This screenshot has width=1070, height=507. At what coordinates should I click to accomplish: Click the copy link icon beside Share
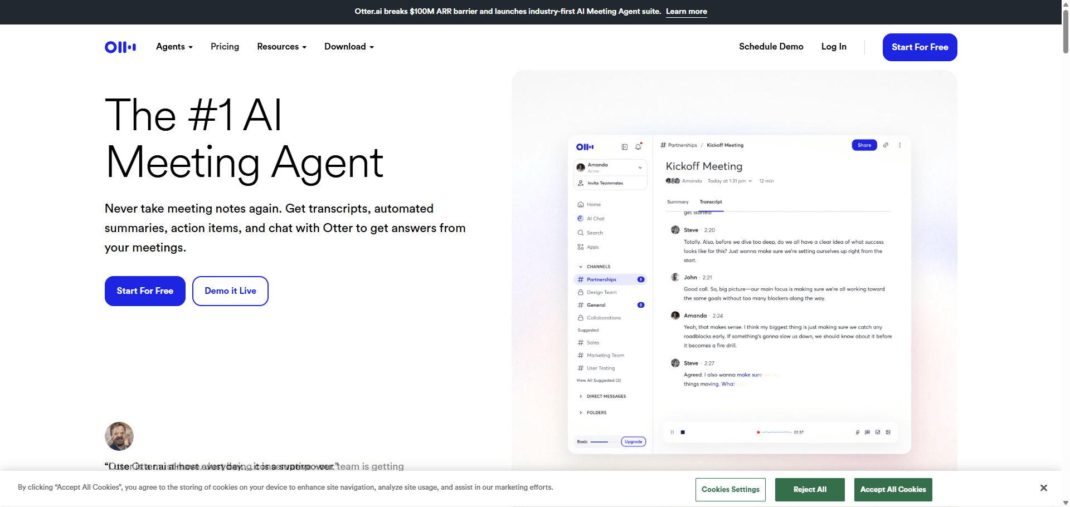click(886, 145)
